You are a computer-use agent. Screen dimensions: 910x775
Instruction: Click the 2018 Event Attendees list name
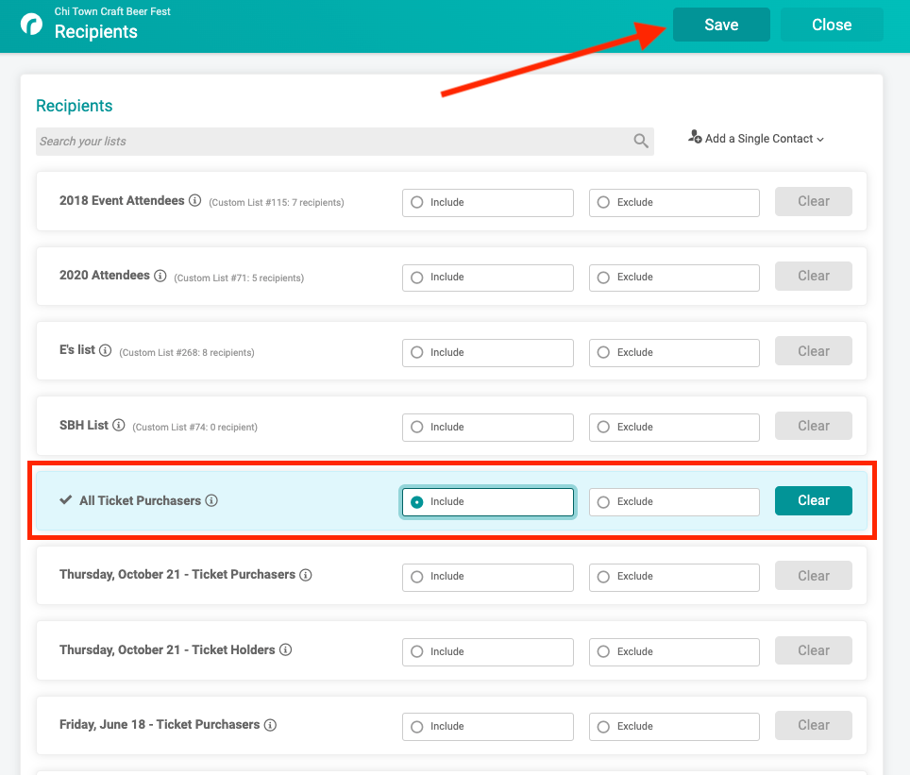click(x=122, y=200)
